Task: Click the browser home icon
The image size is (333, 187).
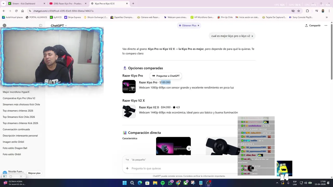Action: 22,11
